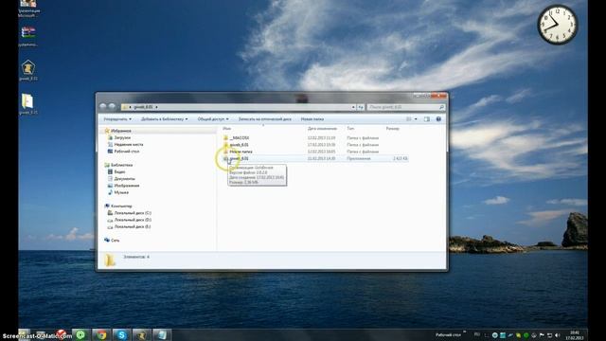Select the Новая папка folder
The width and height of the screenshot is (606, 341).
pyautogui.click(x=241, y=152)
